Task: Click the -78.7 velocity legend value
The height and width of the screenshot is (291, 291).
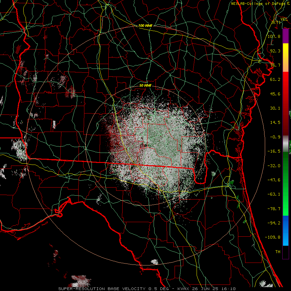Action: [x=274, y=209]
